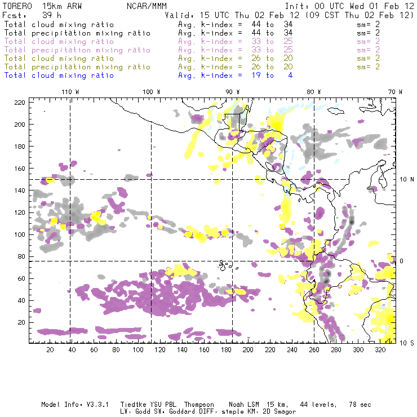Click the '110 W' longitude label
Viewport: 417px width, 417px height.
pos(70,92)
